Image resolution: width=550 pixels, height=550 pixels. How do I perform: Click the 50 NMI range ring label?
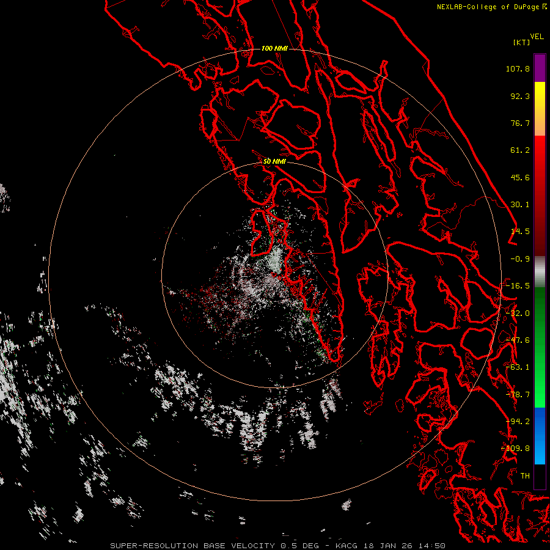pyautogui.click(x=274, y=162)
